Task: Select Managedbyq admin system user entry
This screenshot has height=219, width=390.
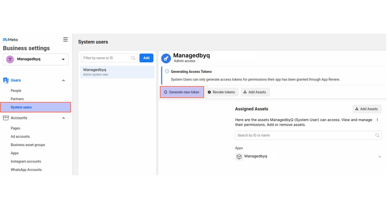Action: pyautogui.click(x=117, y=72)
